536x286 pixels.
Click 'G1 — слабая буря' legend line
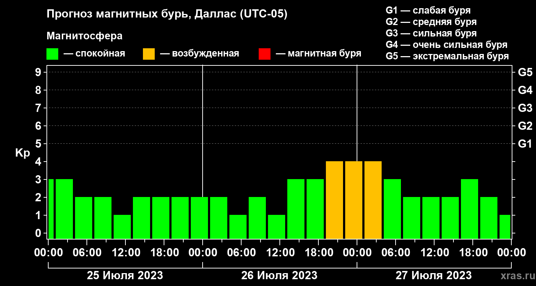pyautogui.click(x=428, y=10)
